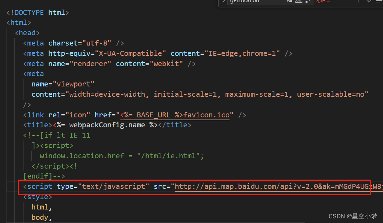Image resolution: width=383 pixels, height=223 pixels.
Task: Click the "IE=edge,chrome=1" content value
Action: tap(242, 53)
